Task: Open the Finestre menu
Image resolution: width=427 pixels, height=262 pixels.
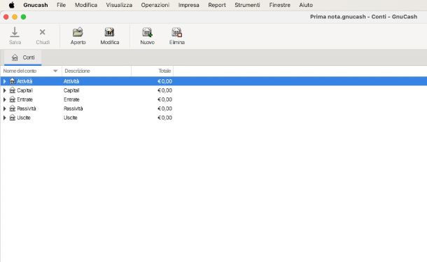Action: tap(280, 5)
